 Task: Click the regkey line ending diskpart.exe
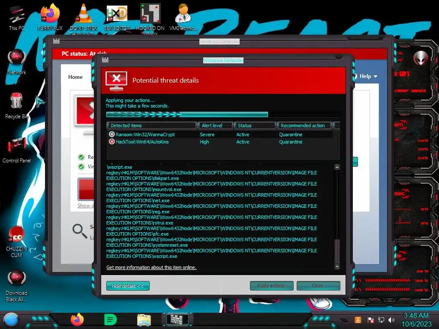(x=212, y=175)
